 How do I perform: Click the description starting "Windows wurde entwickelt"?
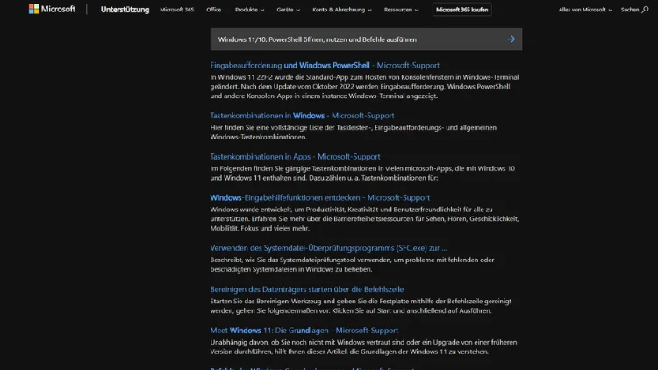(x=364, y=218)
